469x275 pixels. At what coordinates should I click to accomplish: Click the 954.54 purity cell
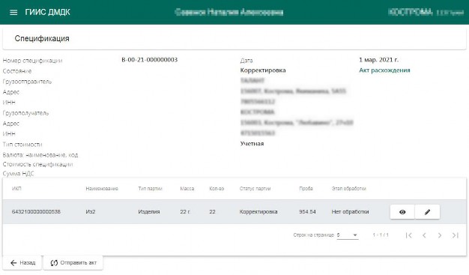pyautogui.click(x=307, y=212)
